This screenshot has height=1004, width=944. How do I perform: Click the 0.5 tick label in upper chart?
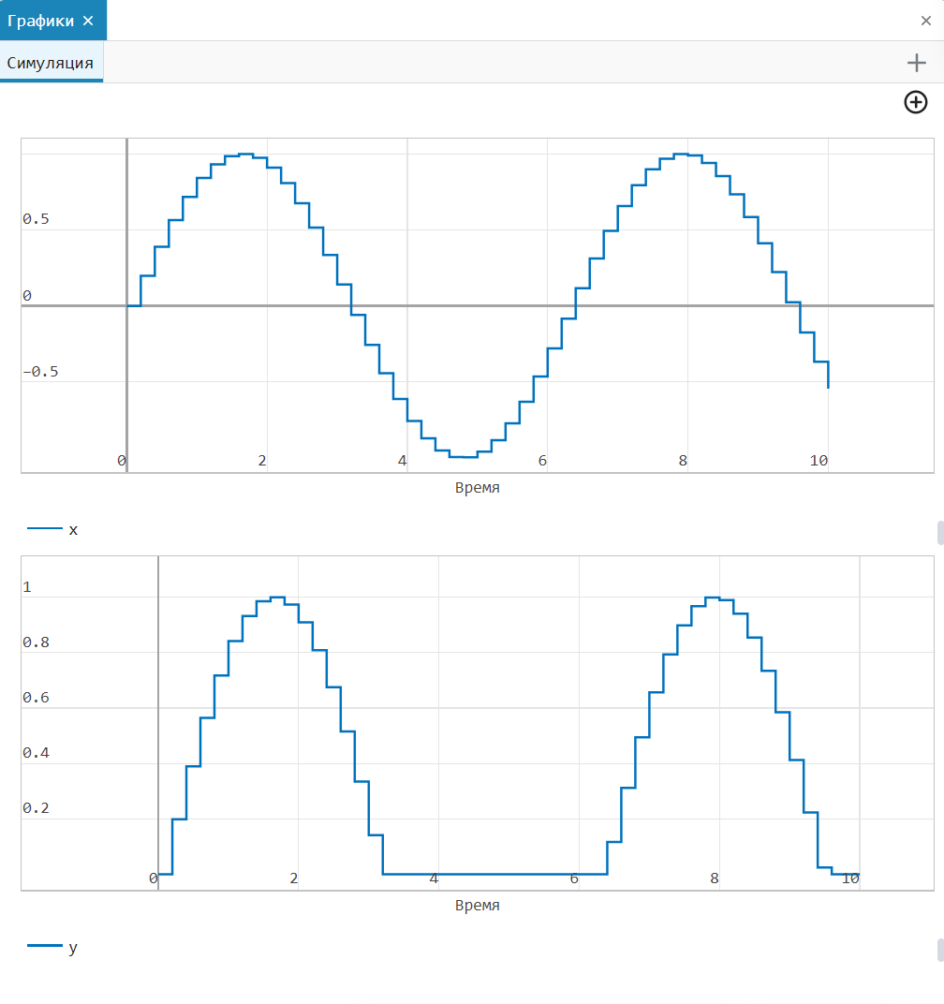pyautogui.click(x=36, y=219)
